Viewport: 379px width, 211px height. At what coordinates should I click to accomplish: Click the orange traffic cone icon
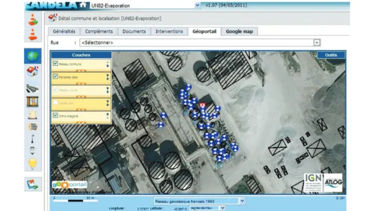(32, 35)
